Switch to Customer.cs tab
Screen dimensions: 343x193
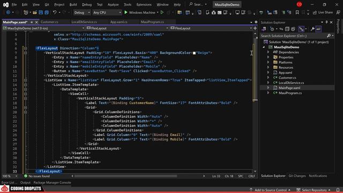pos(49,22)
